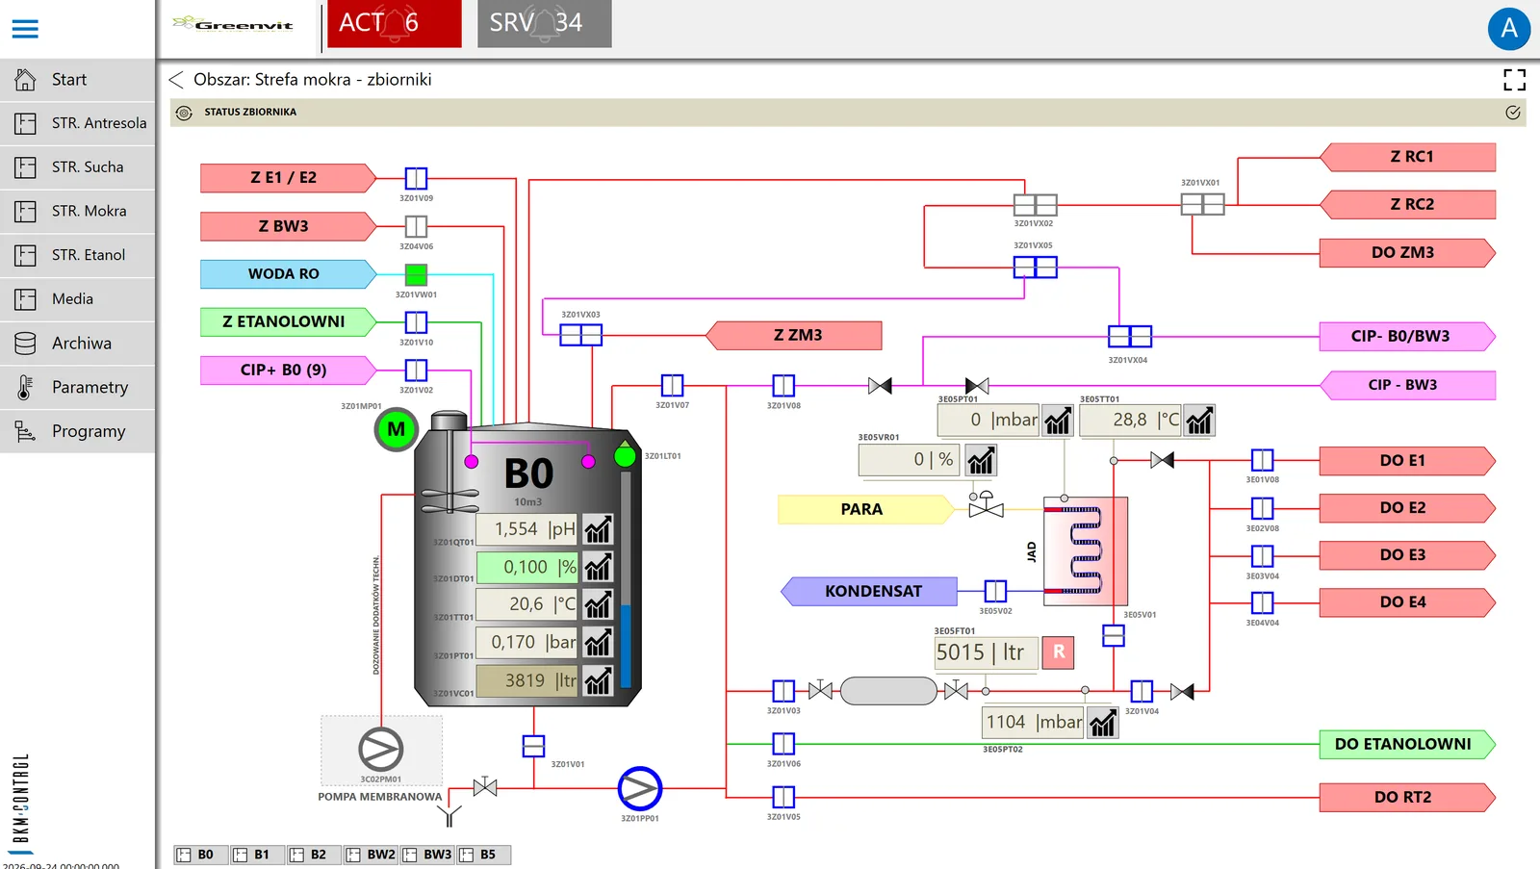Open the SRV 34 service alarms indicator
Screen dimensions: 1540x869
pyautogui.click(x=545, y=23)
